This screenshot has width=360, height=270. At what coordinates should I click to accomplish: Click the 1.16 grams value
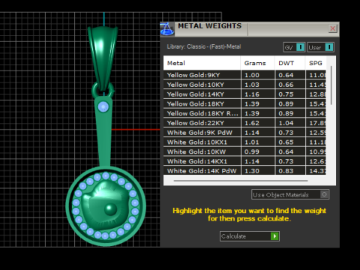point(252,94)
